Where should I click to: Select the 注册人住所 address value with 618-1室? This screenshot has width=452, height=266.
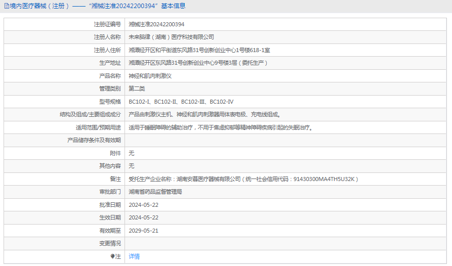[199, 50]
